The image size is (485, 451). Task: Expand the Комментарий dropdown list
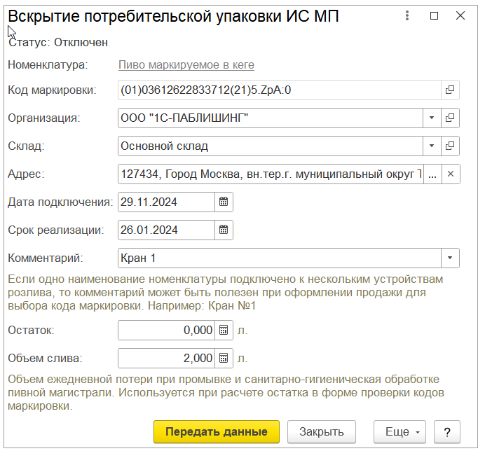click(450, 258)
